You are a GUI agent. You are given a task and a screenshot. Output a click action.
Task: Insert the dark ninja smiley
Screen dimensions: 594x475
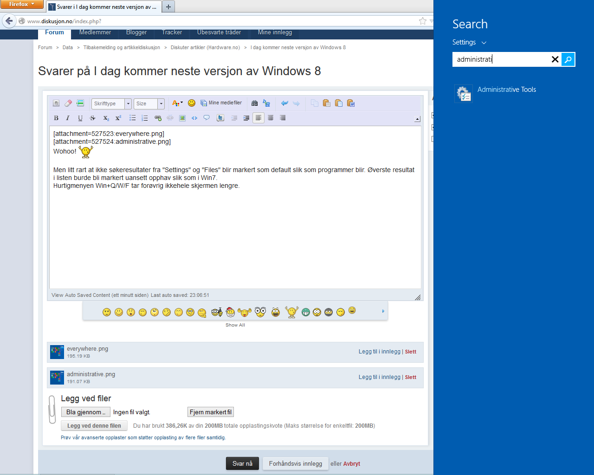329,312
